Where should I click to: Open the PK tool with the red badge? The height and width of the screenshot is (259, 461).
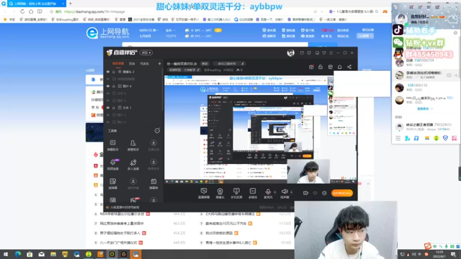133,200
